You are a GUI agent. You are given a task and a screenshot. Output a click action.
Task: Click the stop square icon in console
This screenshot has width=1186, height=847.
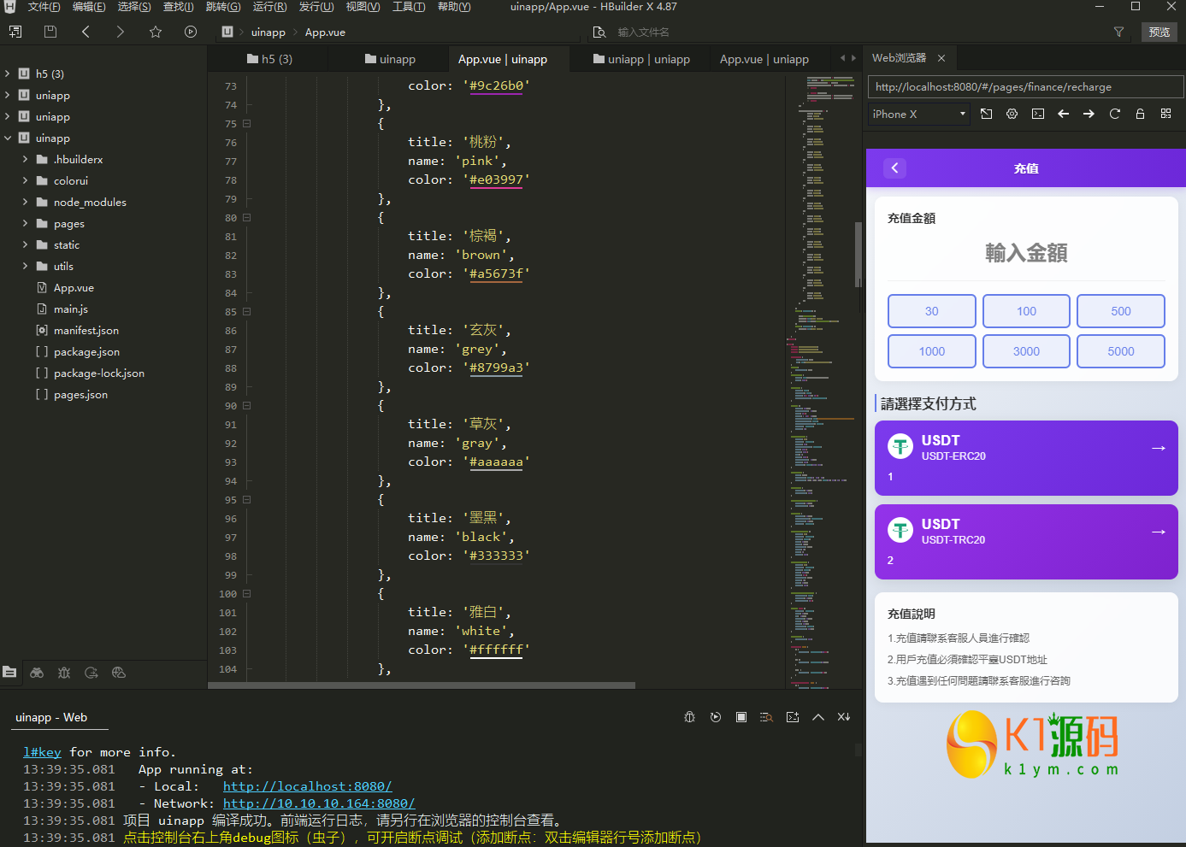tap(741, 717)
